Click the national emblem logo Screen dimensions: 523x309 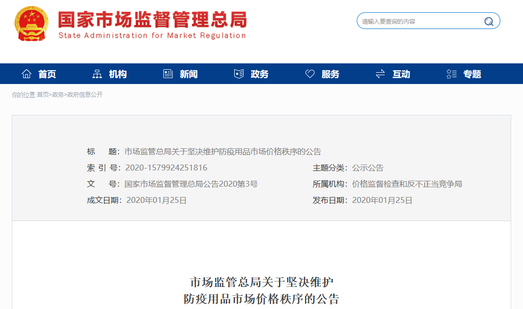(31, 24)
